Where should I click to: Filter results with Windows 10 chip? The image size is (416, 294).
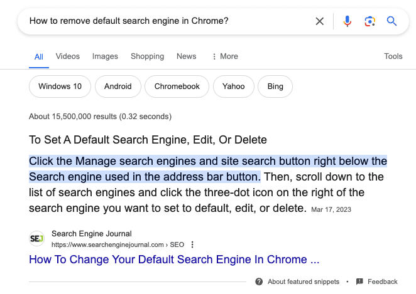[60, 87]
